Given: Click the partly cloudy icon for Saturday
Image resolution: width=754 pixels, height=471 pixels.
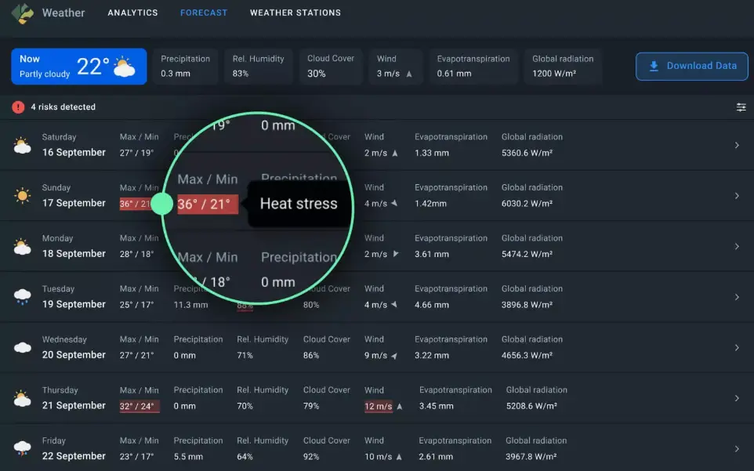Looking at the screenshot, I should pos(22,145).
